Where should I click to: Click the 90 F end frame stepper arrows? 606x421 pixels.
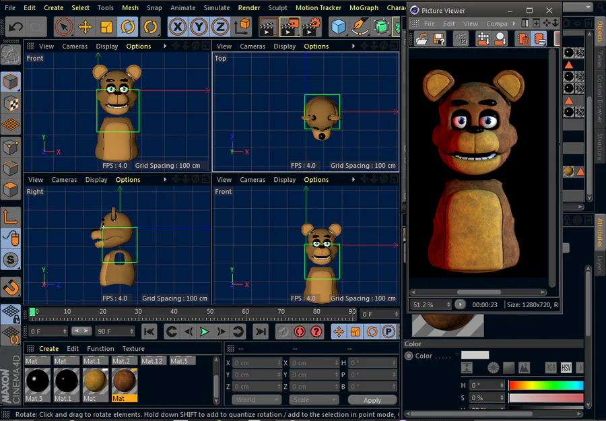click(x=132, y=331)
